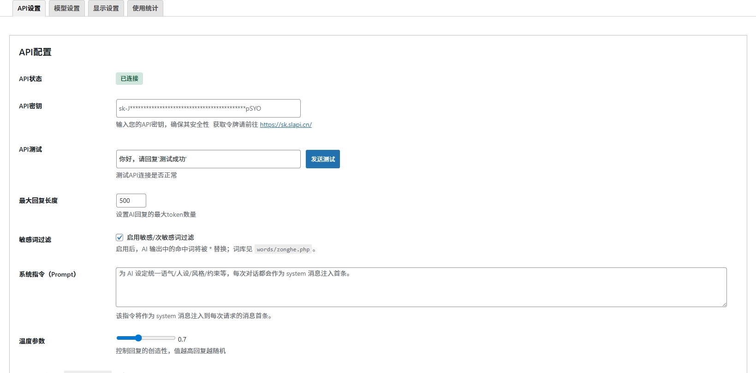Uncheck the 敏感词过滤 checkbox
Screen dimensions: 756x373
119,237
